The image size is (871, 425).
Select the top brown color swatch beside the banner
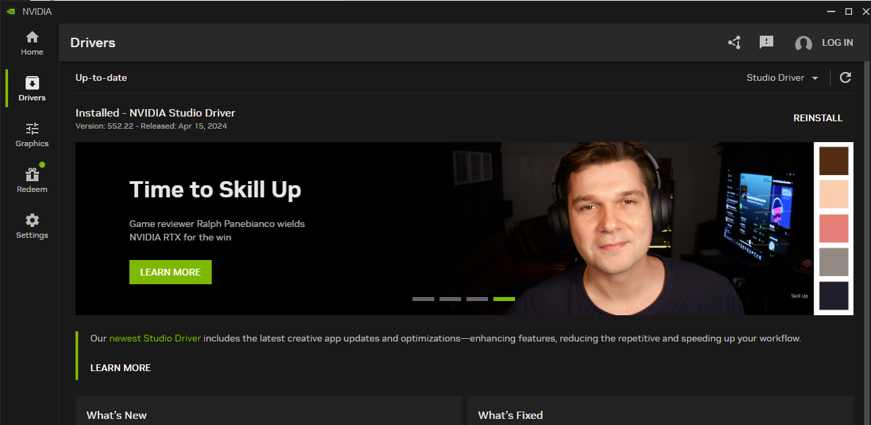[x=834, y=160]
